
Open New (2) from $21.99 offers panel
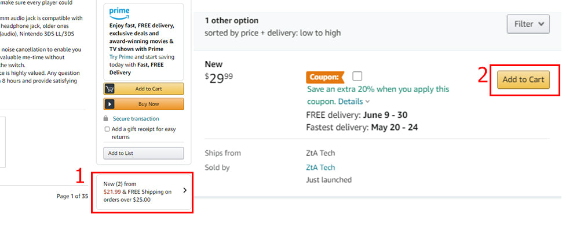pyautogui.click(x=143, y=192)
